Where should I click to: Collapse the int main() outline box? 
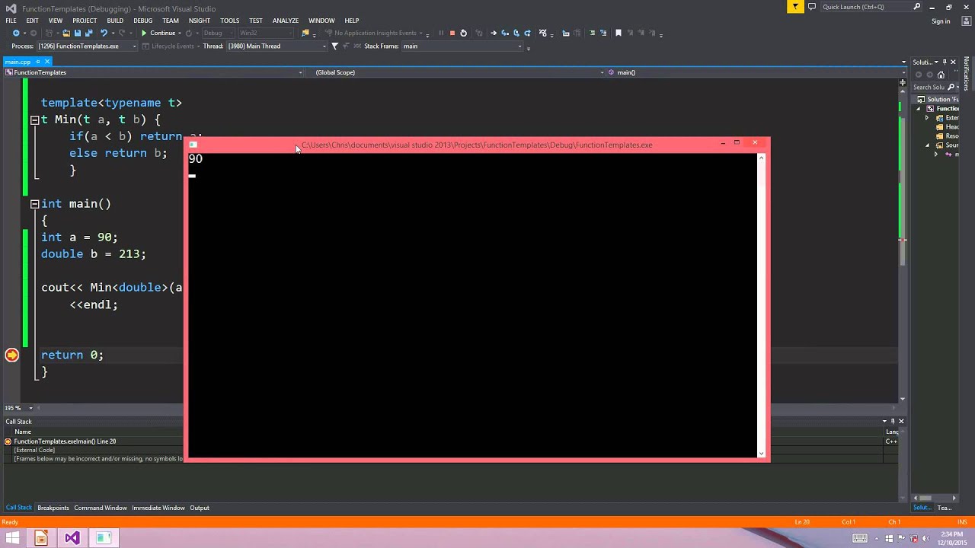(x=34, y=204)
